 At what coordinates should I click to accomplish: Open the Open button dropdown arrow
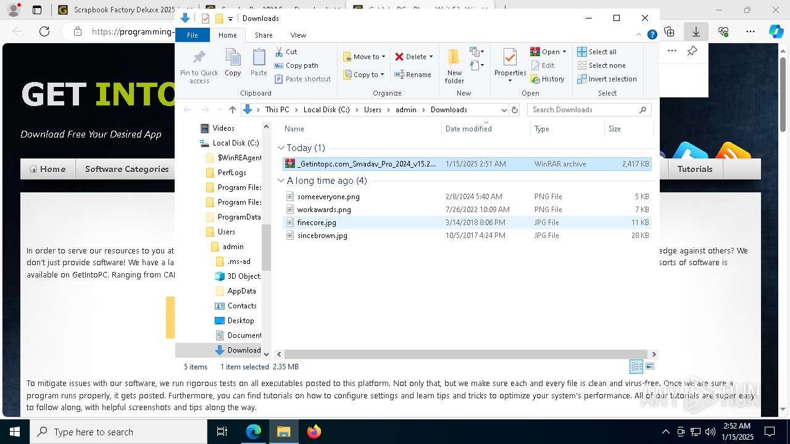[x=564, y=52]
